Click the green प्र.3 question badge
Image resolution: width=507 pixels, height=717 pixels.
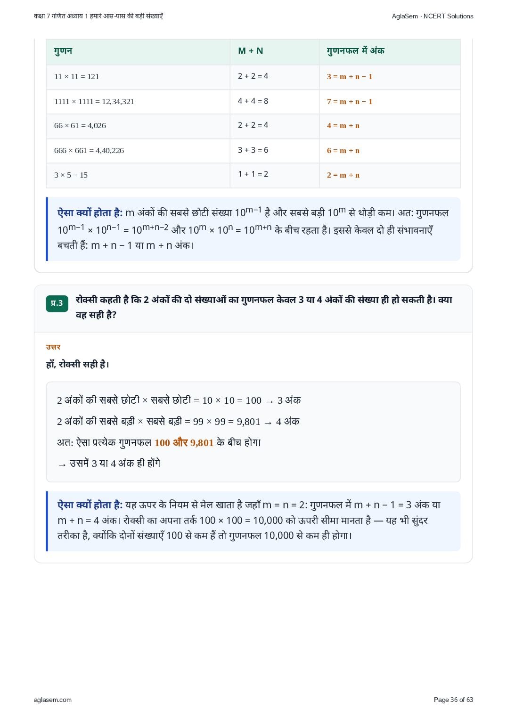click(x=57, y=303)
